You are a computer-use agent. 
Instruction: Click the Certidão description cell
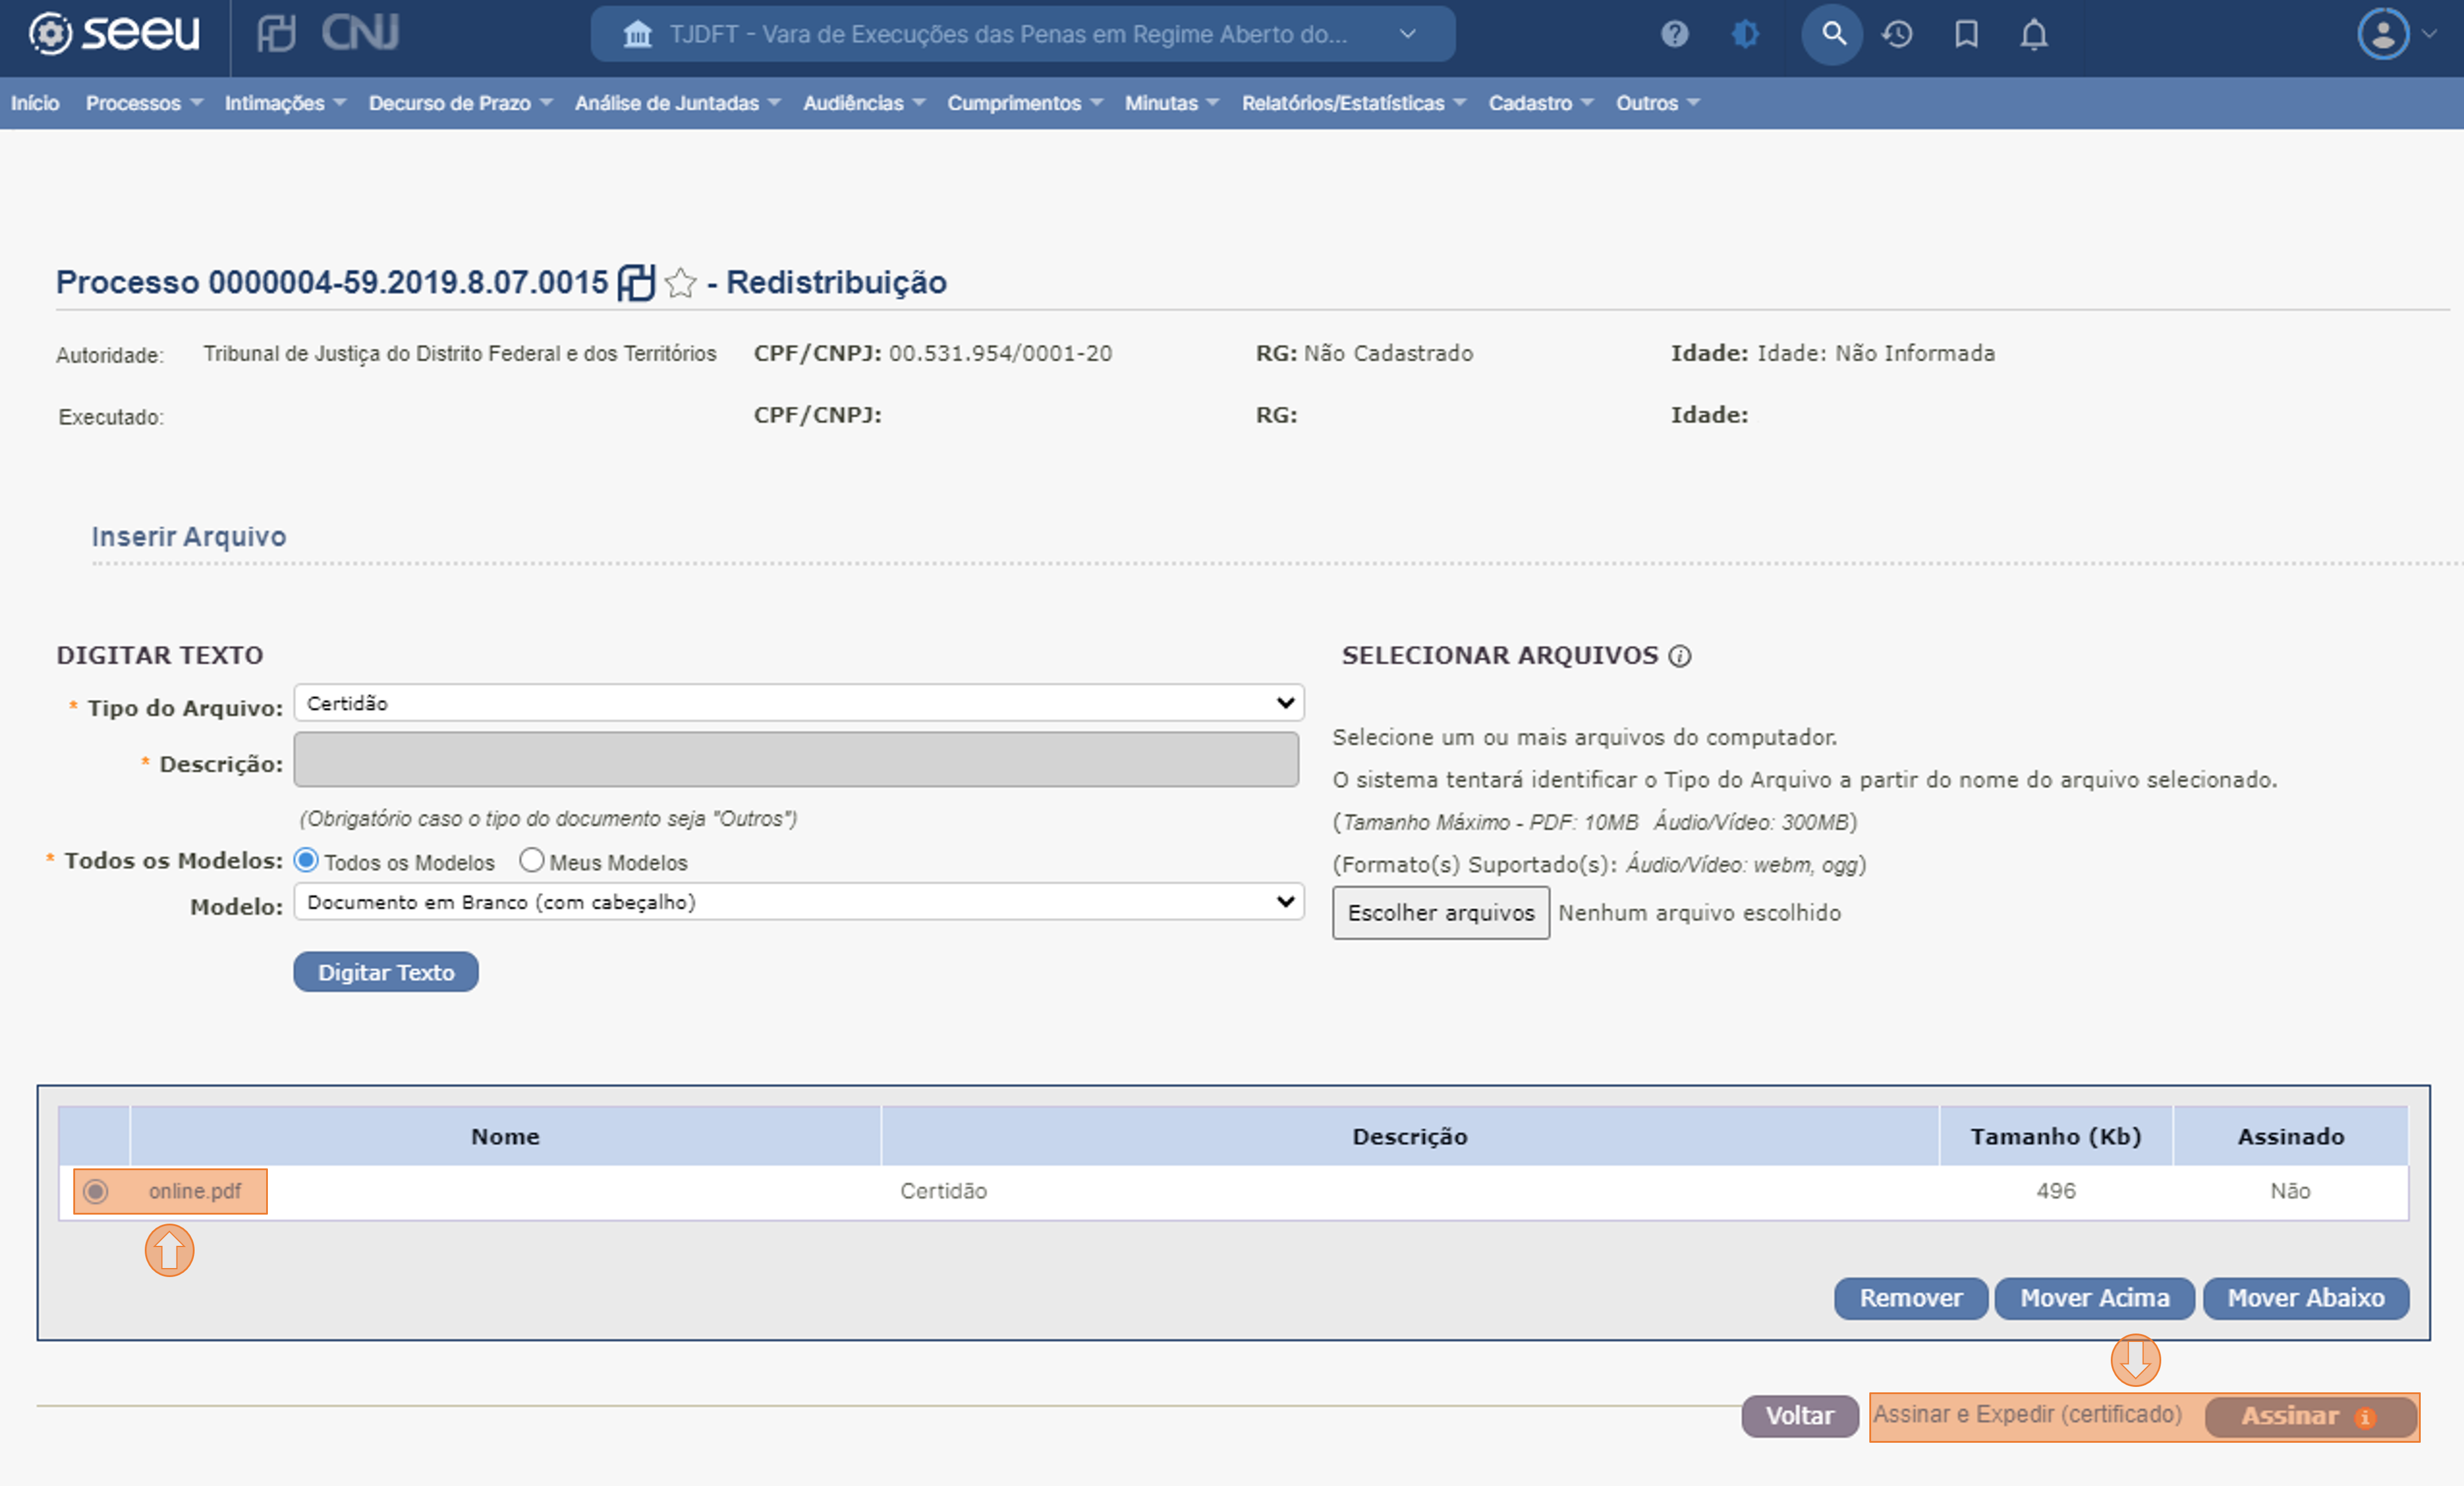943,1191
